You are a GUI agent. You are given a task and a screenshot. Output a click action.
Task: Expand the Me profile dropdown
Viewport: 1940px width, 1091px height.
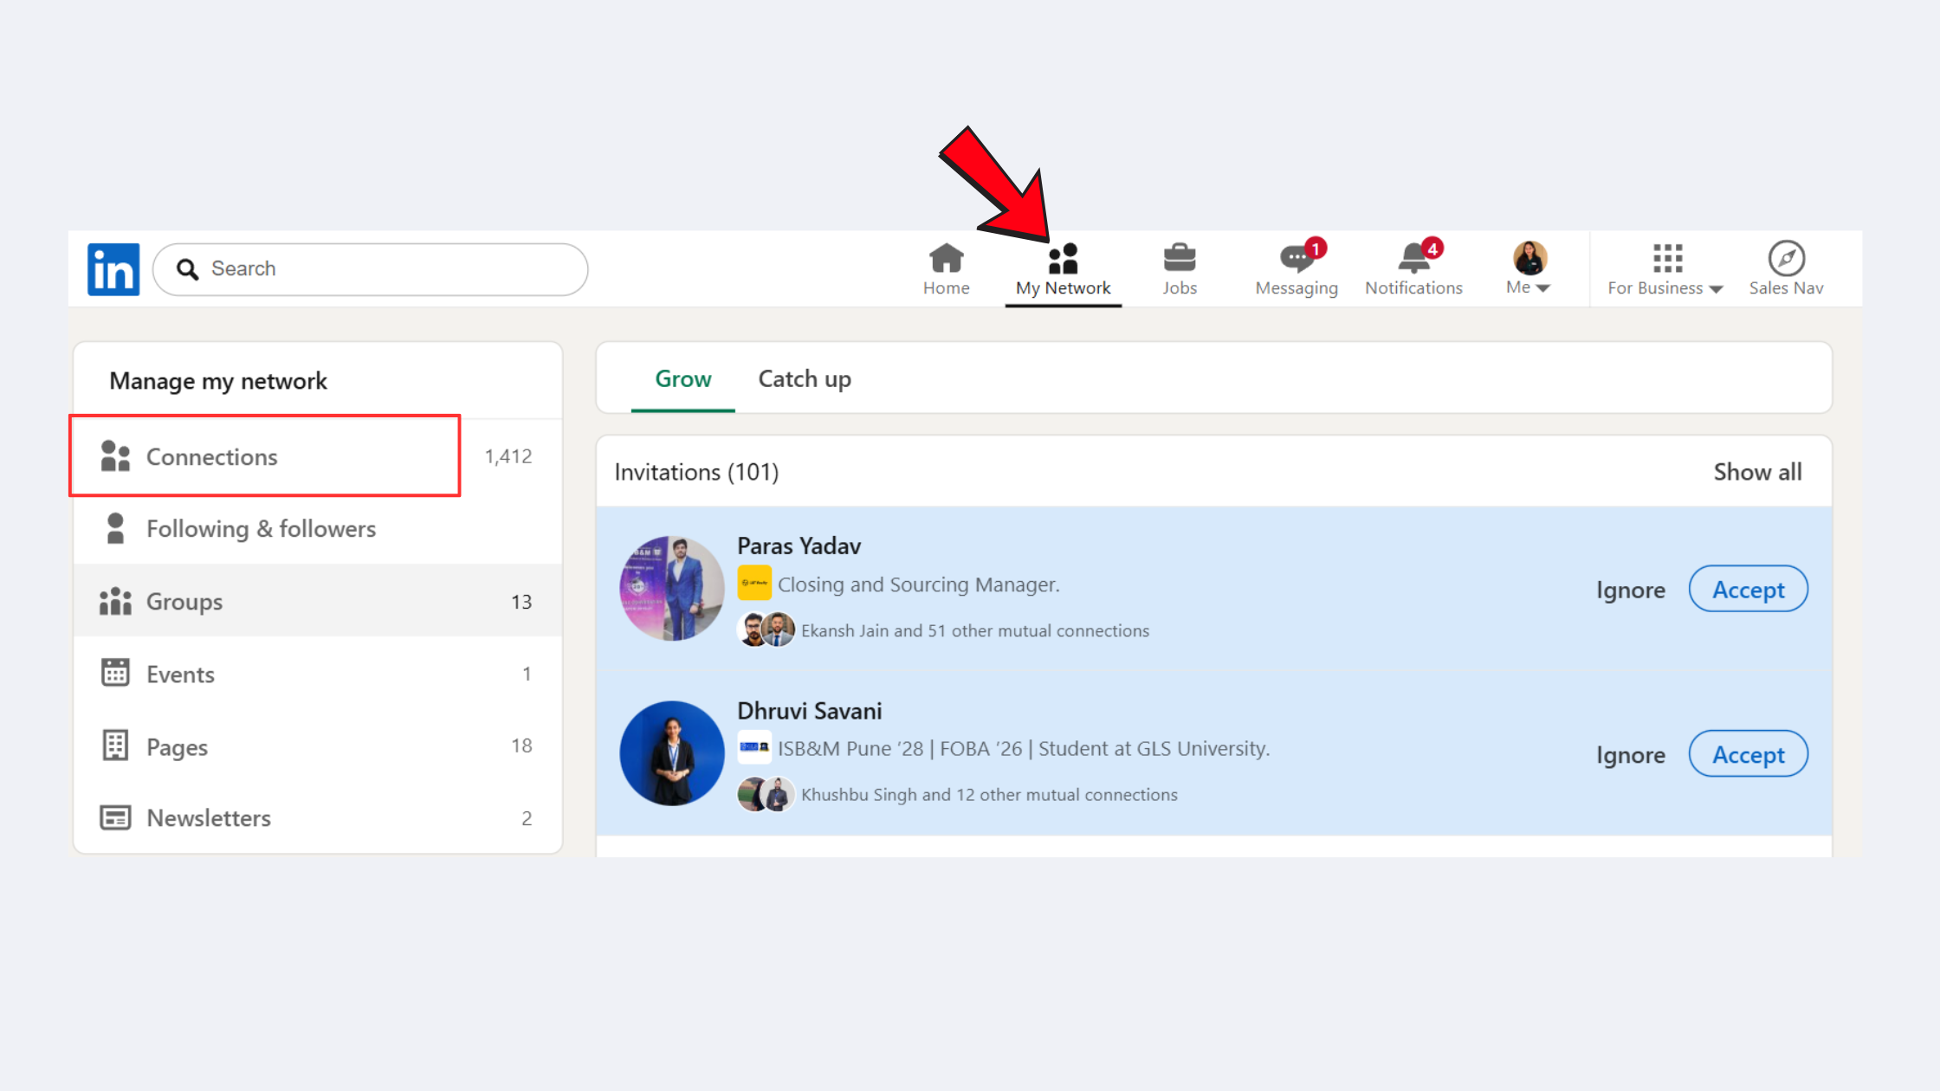(1528, 287)
